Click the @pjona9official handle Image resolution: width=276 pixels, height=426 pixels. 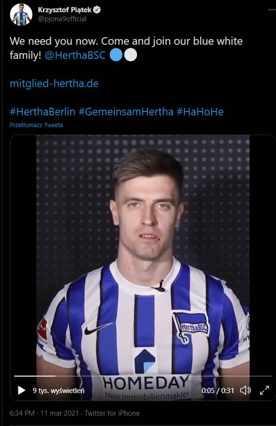pos(62,19)
